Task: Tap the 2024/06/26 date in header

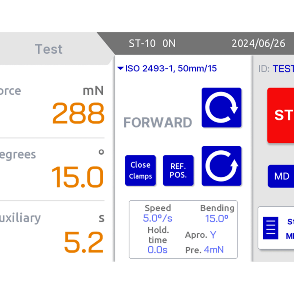Action: click(x=258, y=43)
